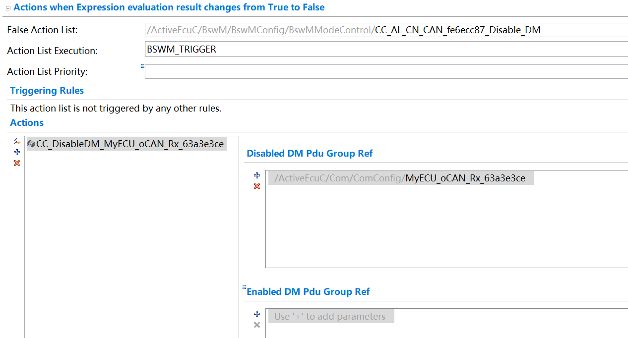Open the Action List Execution BSWM_TRIGGER field
628x338 pixels.
(386, 49)
